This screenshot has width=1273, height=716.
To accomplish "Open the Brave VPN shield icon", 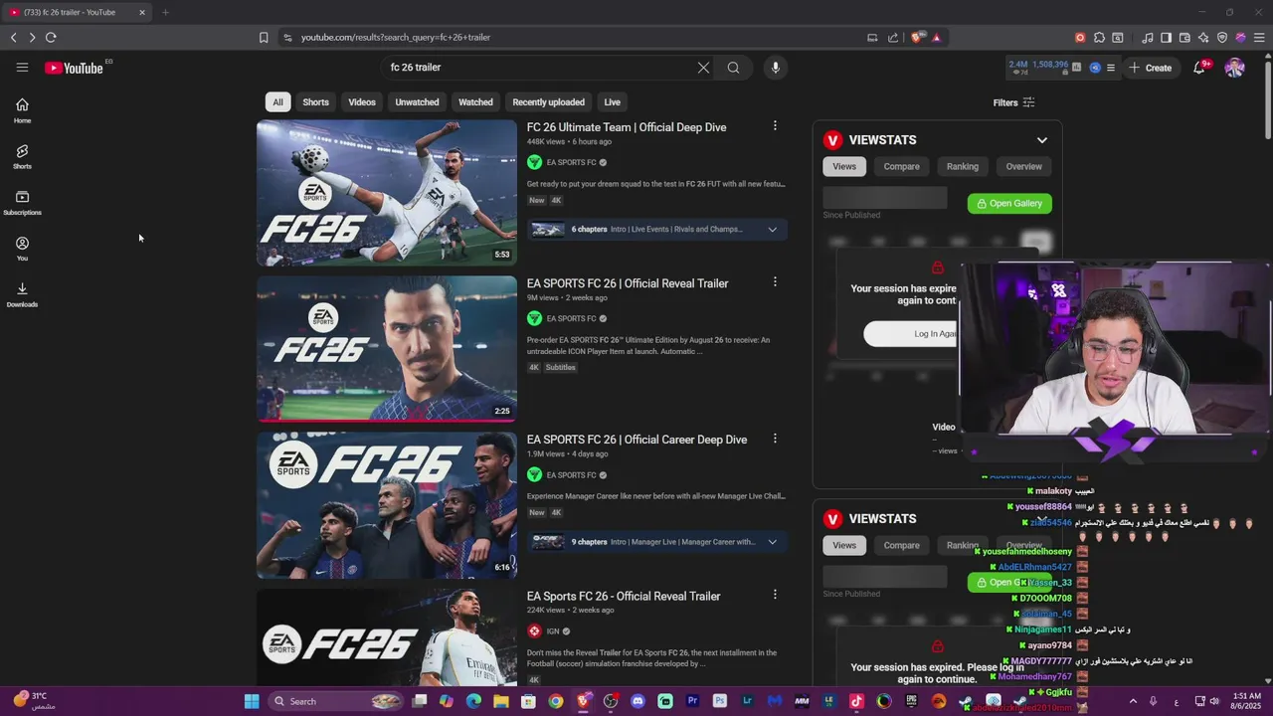I will click(x=1222, y=37).
